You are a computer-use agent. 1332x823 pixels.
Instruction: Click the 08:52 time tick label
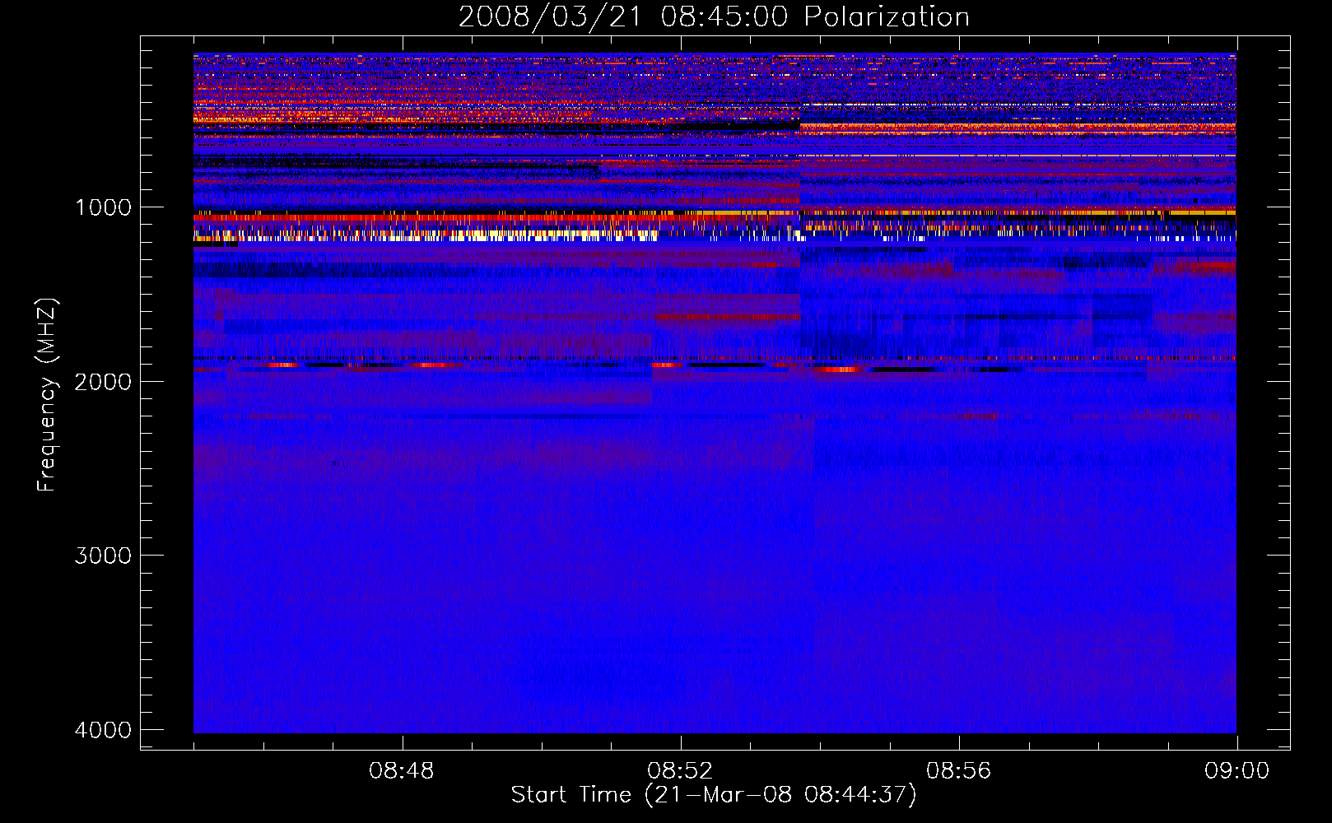point(680,771)
